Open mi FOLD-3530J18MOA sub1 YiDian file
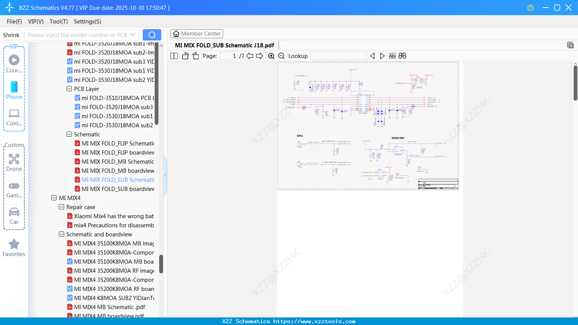 click(111, 70)
